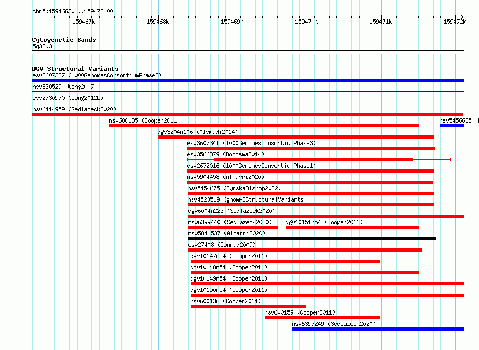Screen dimensions: 479x350
Task: Open the esv2730970 (Wong2012b) variant label
Action: point(68,98)
